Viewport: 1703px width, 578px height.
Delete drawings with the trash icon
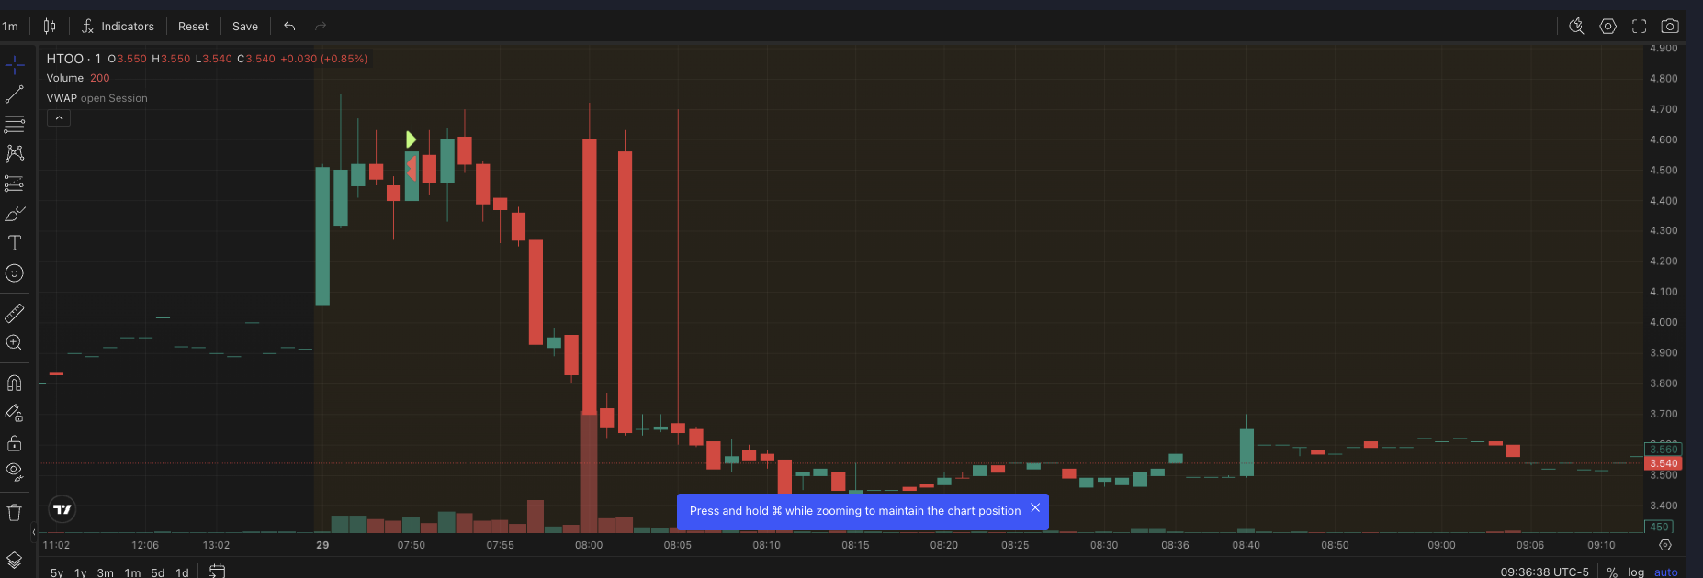15,513
